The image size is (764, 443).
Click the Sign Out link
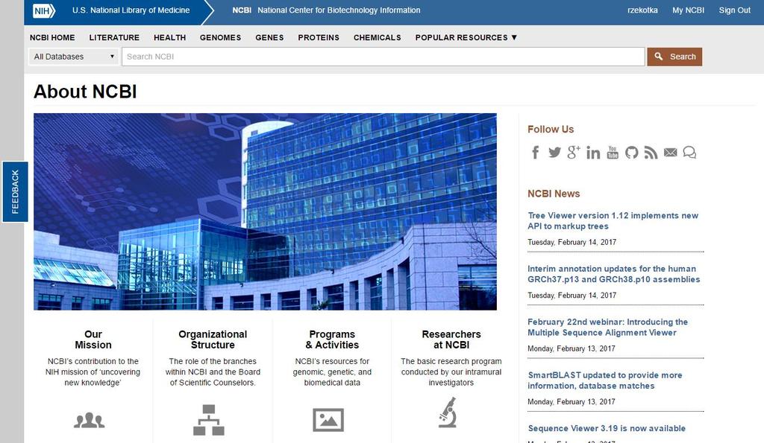click(734, 10)
